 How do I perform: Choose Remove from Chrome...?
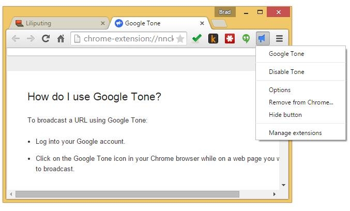pyautogui.click(x=301, y=102)
